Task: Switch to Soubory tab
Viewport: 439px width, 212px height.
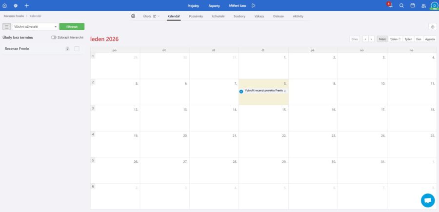Action: 239,16
